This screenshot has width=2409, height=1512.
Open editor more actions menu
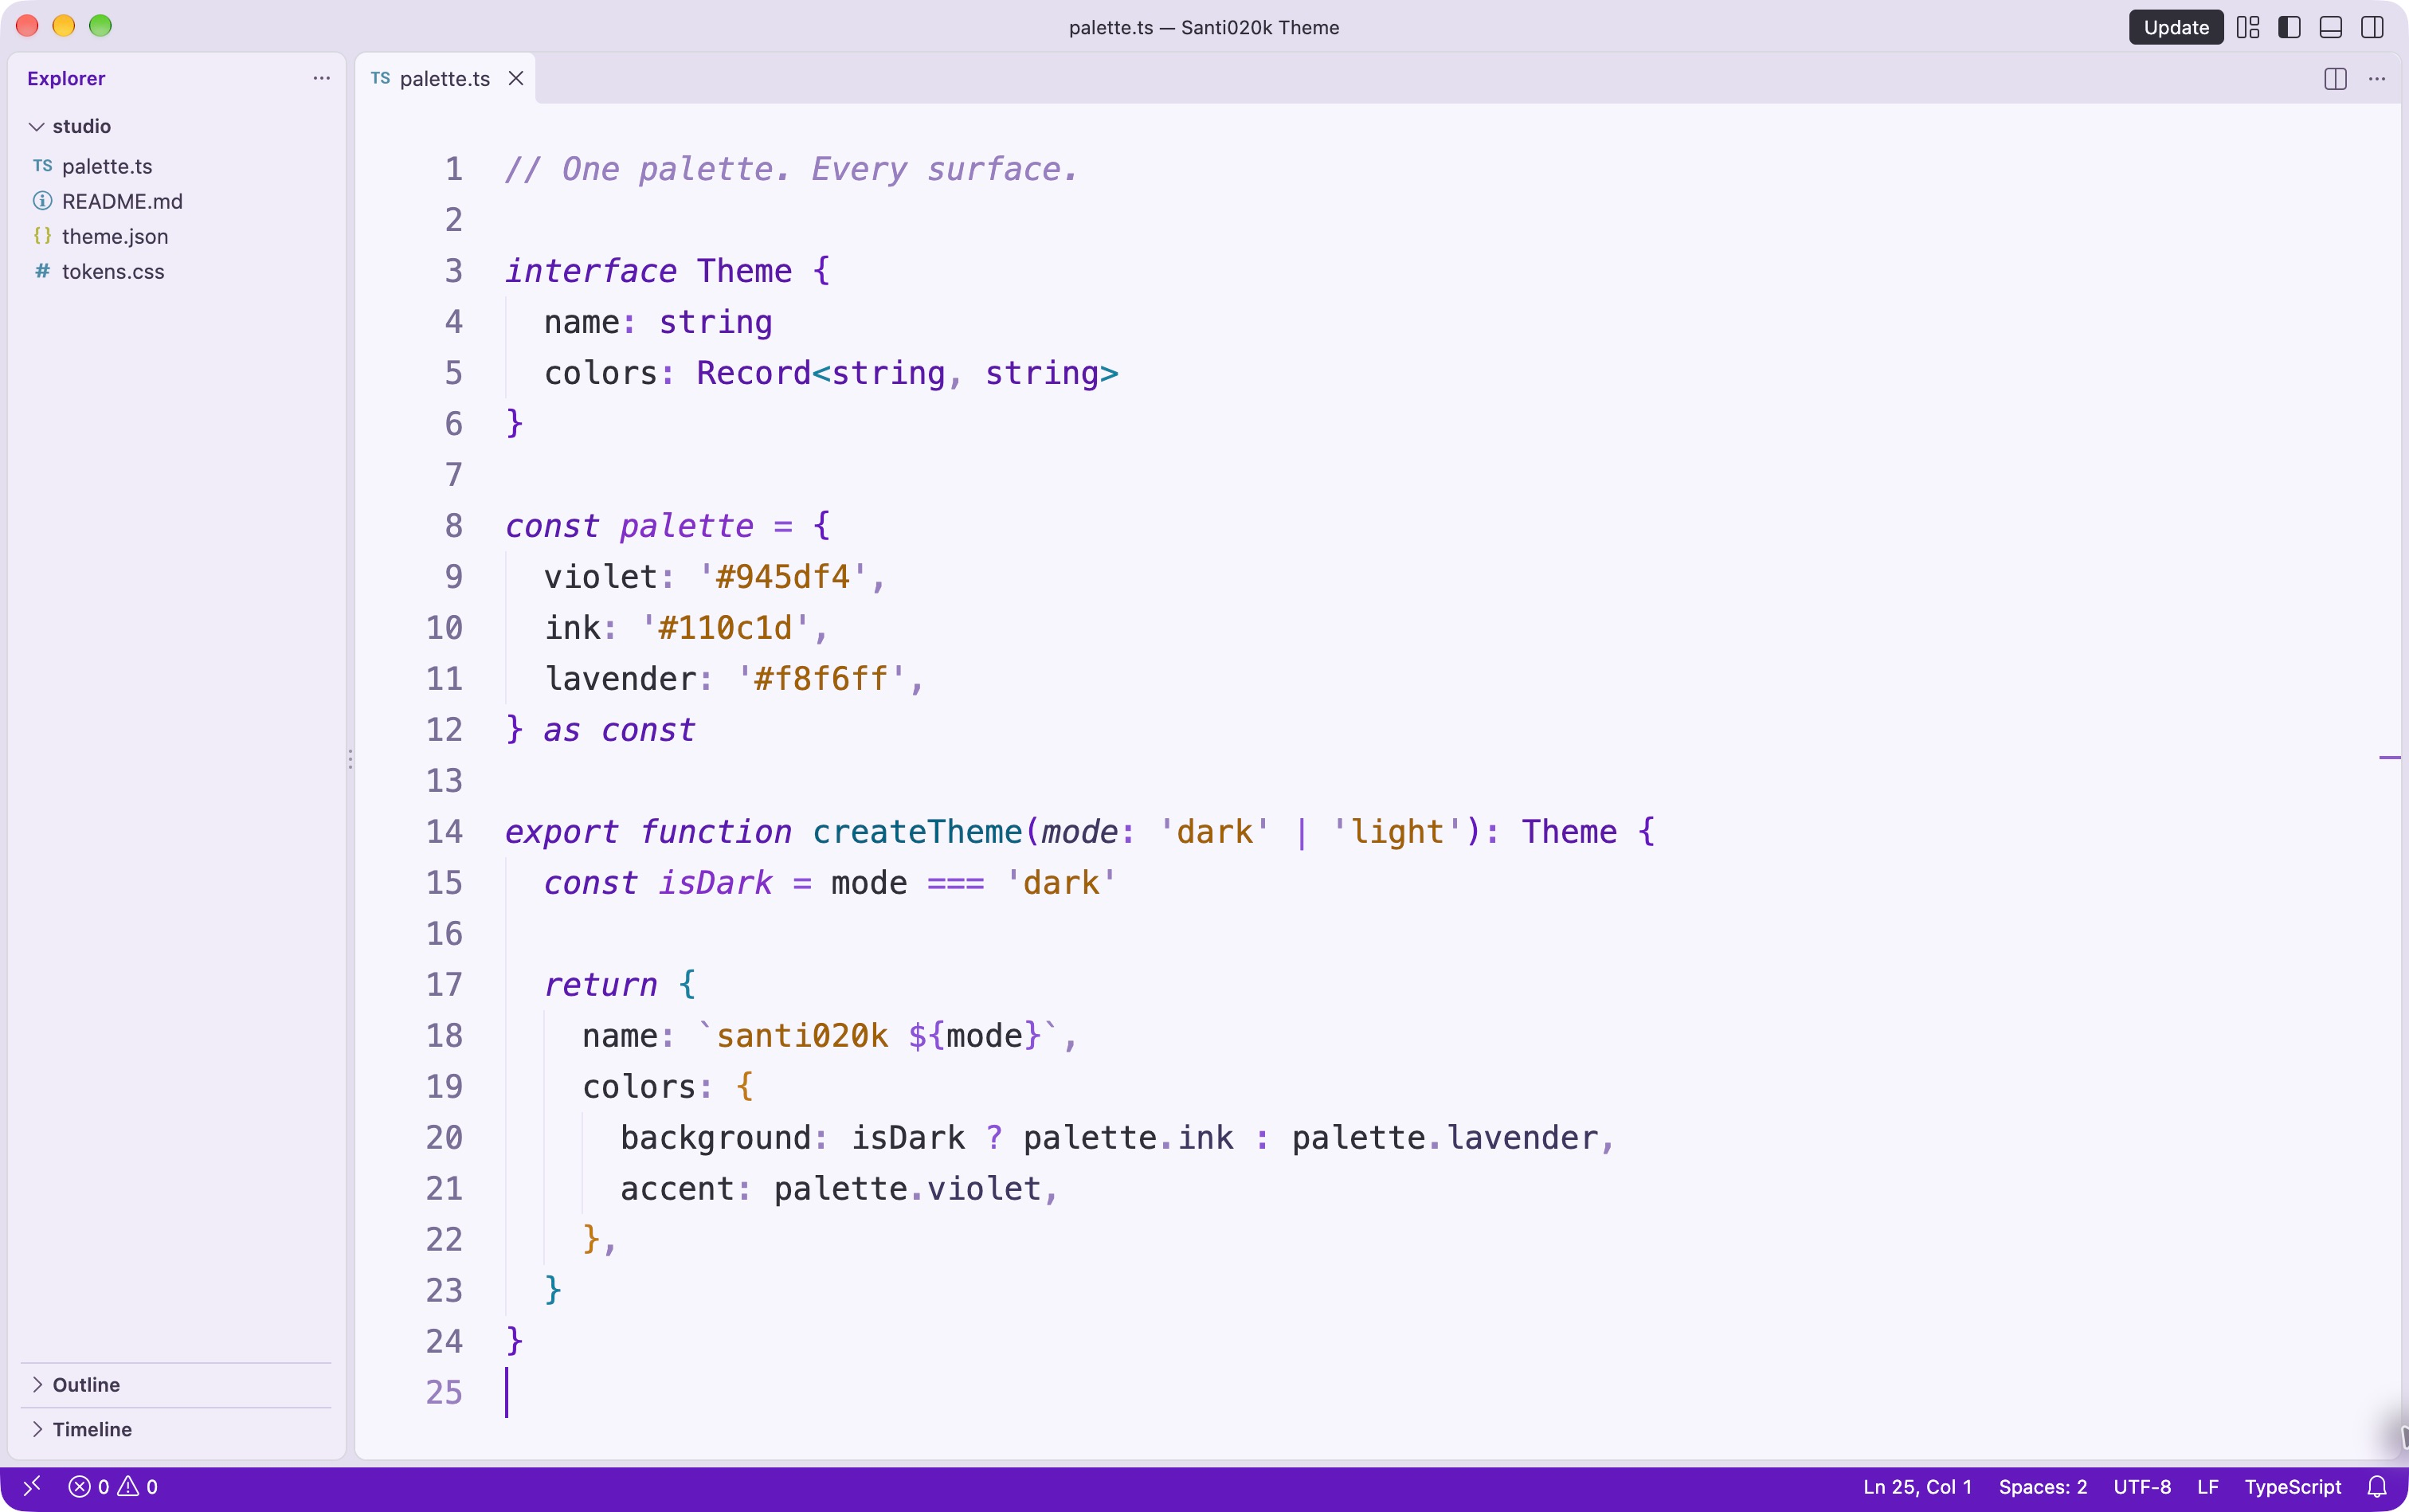[x=2377, y=78]
